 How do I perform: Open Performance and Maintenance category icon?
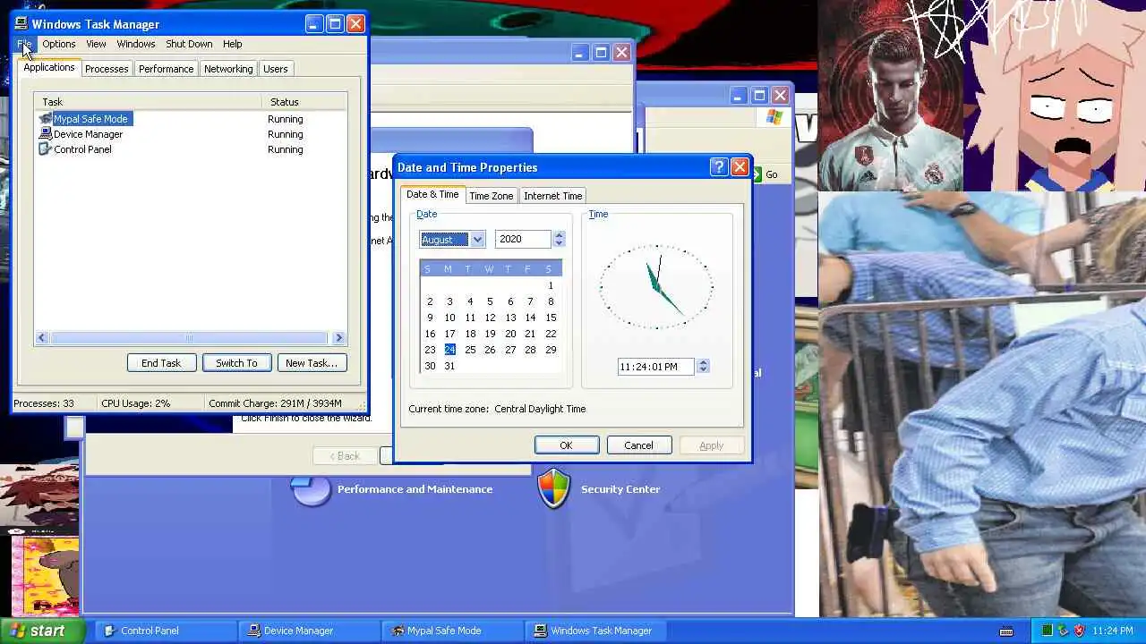[312, 489]
